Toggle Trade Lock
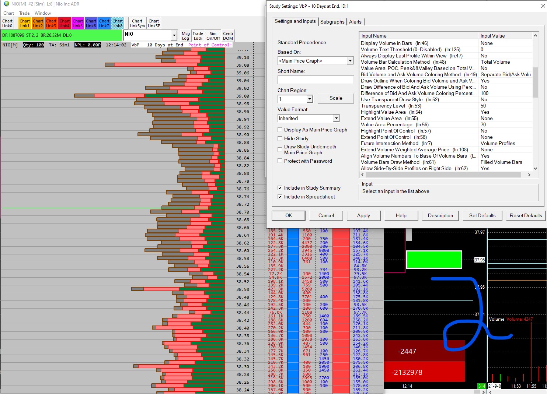 (198, 36)
